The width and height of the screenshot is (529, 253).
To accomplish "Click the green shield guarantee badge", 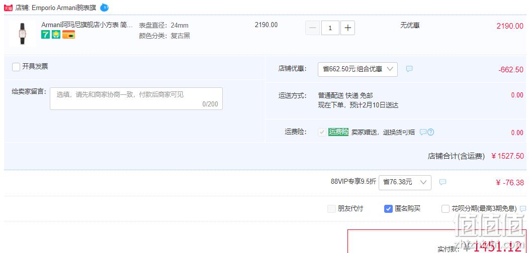I will coord(56,34).
